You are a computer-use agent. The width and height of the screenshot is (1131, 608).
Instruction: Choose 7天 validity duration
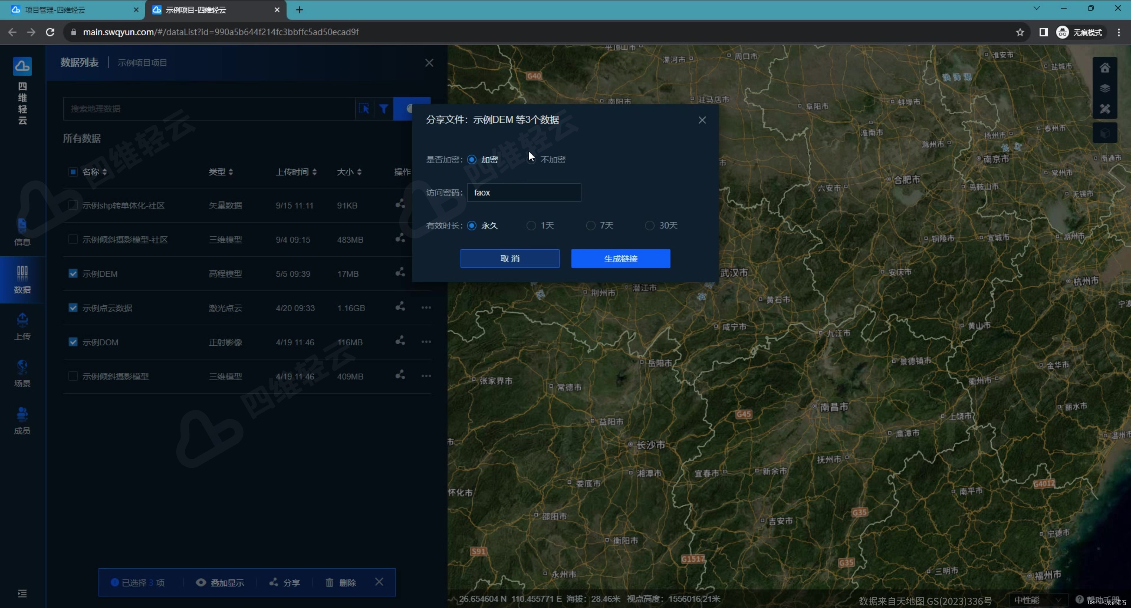click(x=591, y=226)
